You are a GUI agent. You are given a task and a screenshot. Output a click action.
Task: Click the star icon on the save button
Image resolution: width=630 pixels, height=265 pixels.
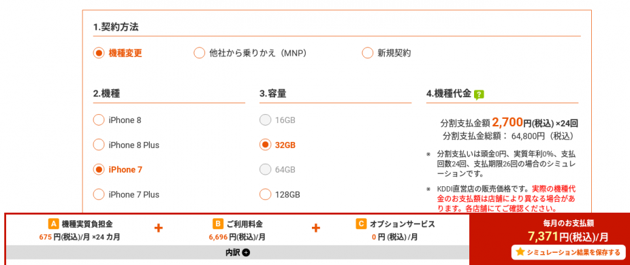(520, 252)
